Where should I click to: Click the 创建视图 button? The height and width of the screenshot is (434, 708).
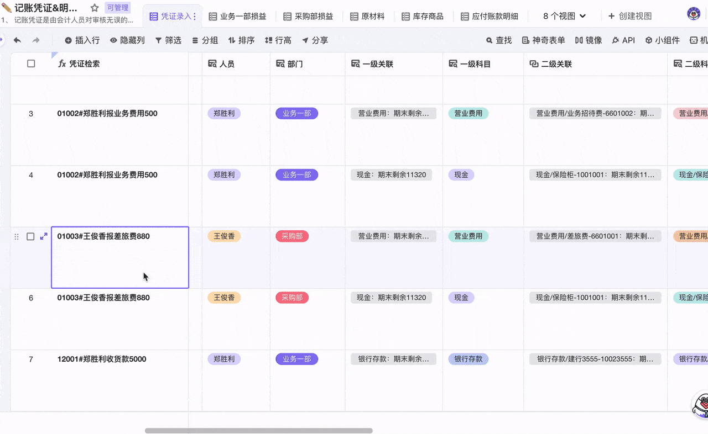click(629, 16)
